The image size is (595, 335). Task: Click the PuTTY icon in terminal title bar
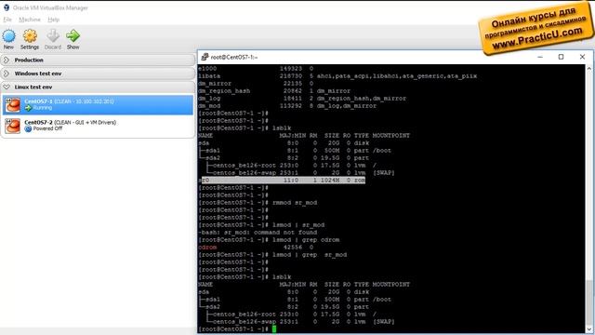click(205, 57)
